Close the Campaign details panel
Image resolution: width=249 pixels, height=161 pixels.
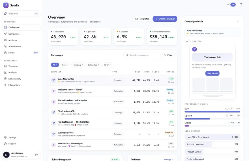238,21
